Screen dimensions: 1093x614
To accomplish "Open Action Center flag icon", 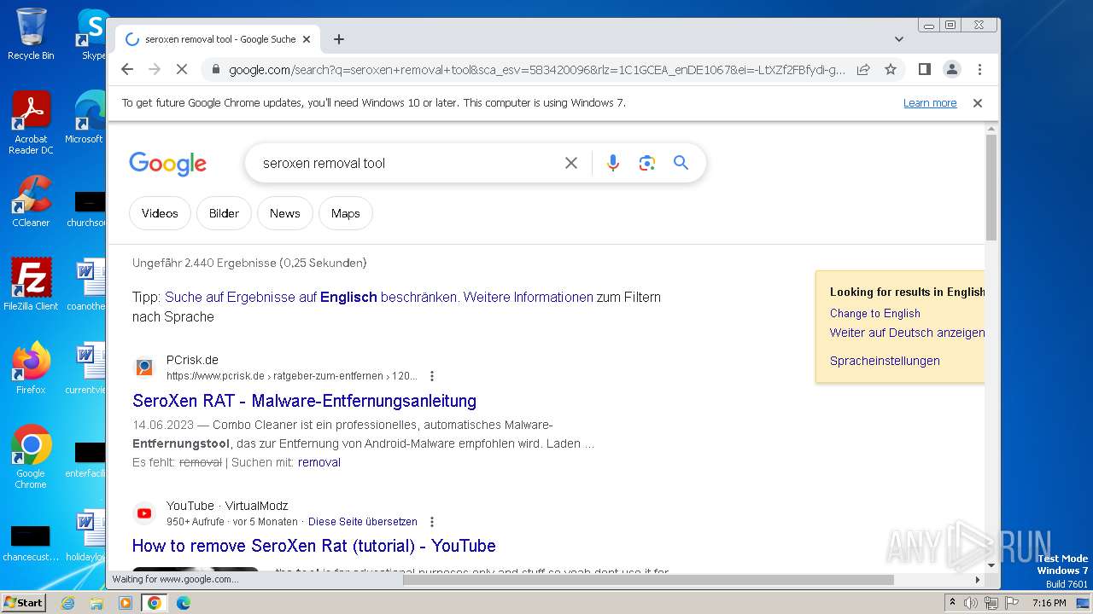I will [x=1011, y=603].
